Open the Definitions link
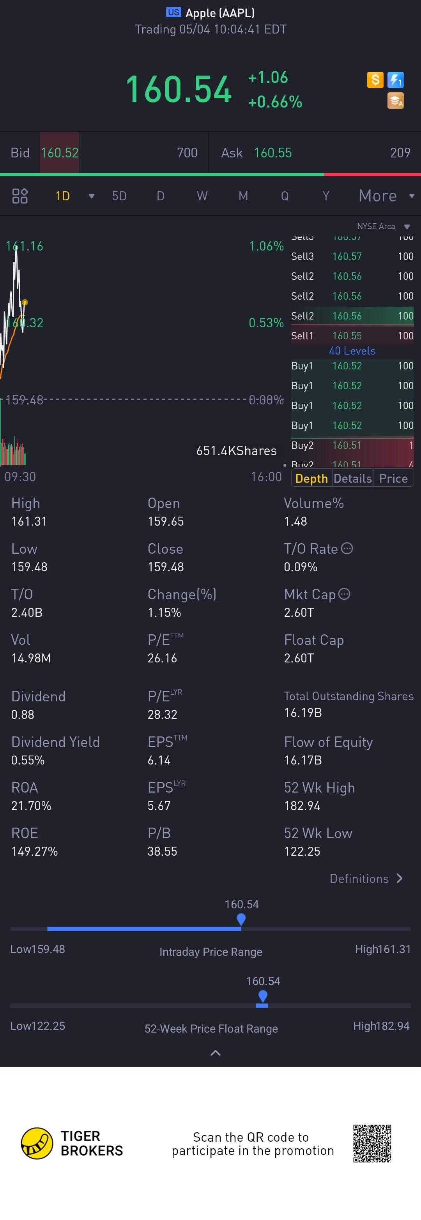Image resolution: width=421 pixels, height=1220 pixels. pos(366,879)
